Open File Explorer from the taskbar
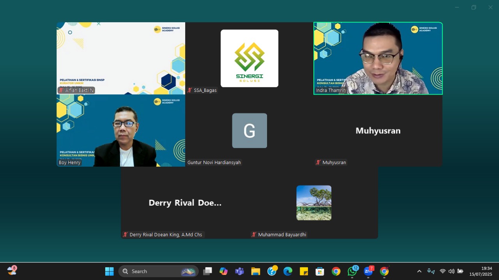The height and width of the screenshot is (280, 499). pyautogui.click(x=256, y=271)
